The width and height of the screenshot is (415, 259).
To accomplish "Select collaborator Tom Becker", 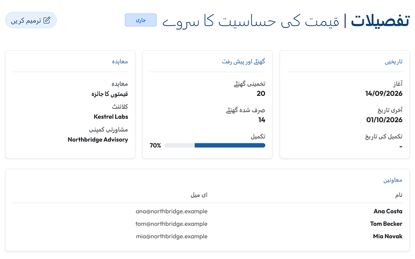I will click(386, 224).
